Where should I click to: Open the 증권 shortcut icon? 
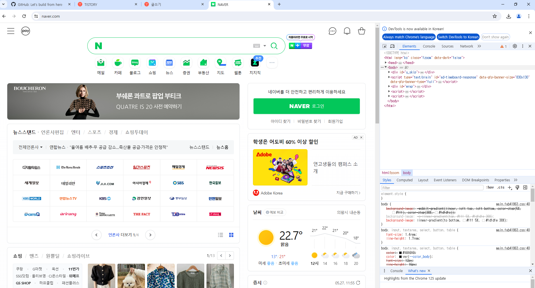(186, 63)
